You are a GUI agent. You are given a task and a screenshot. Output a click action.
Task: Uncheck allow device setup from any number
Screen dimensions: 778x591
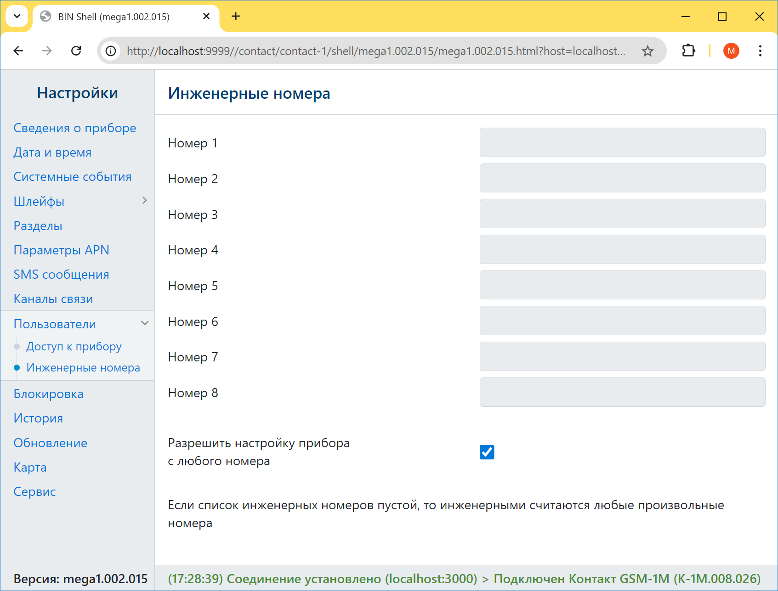pos(487,452)
